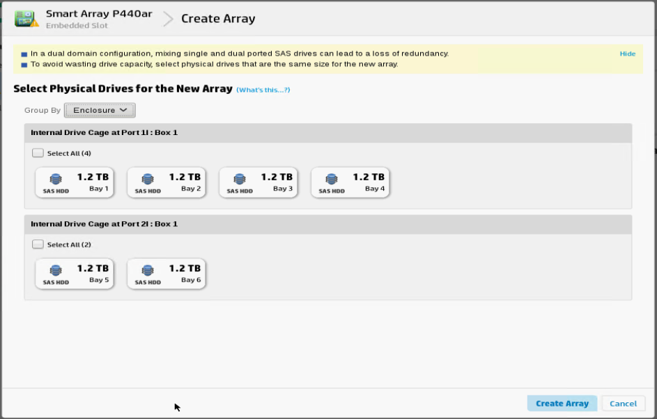This screenshot has width=657, height=419.
Task: Select the Bay 4 drive disk icon
Action: point(332,179)
